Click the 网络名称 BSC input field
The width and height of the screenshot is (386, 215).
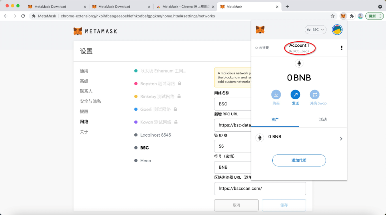[x=233, y=104]
